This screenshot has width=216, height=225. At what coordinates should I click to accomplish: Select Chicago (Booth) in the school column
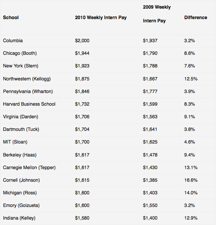(x=20, y=53)
